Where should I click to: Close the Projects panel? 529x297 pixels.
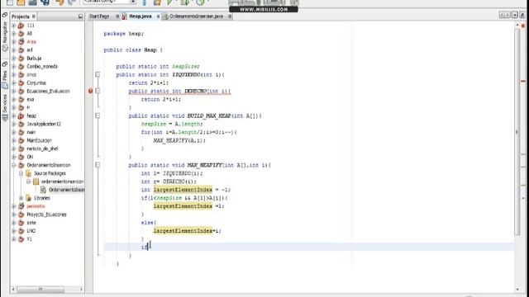[34, 16]
